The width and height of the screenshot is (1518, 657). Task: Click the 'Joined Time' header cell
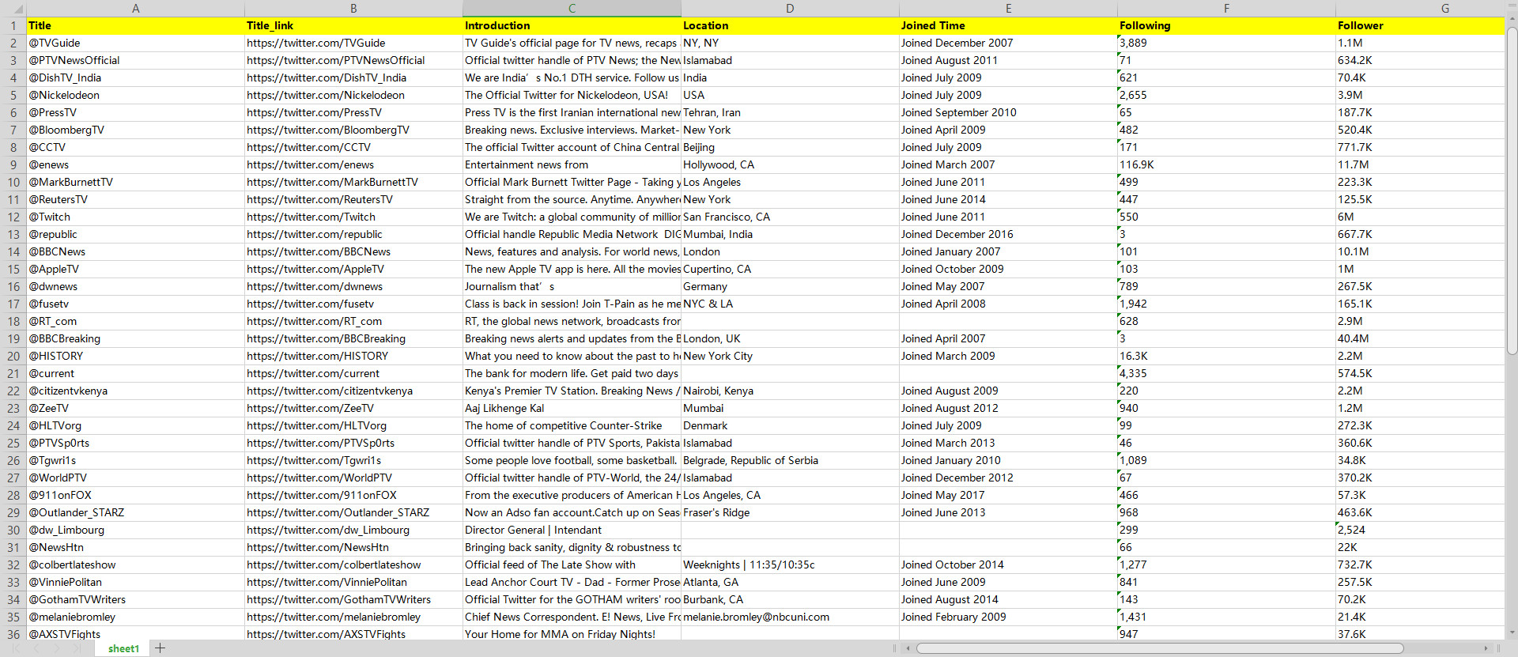click(1008, 25)
